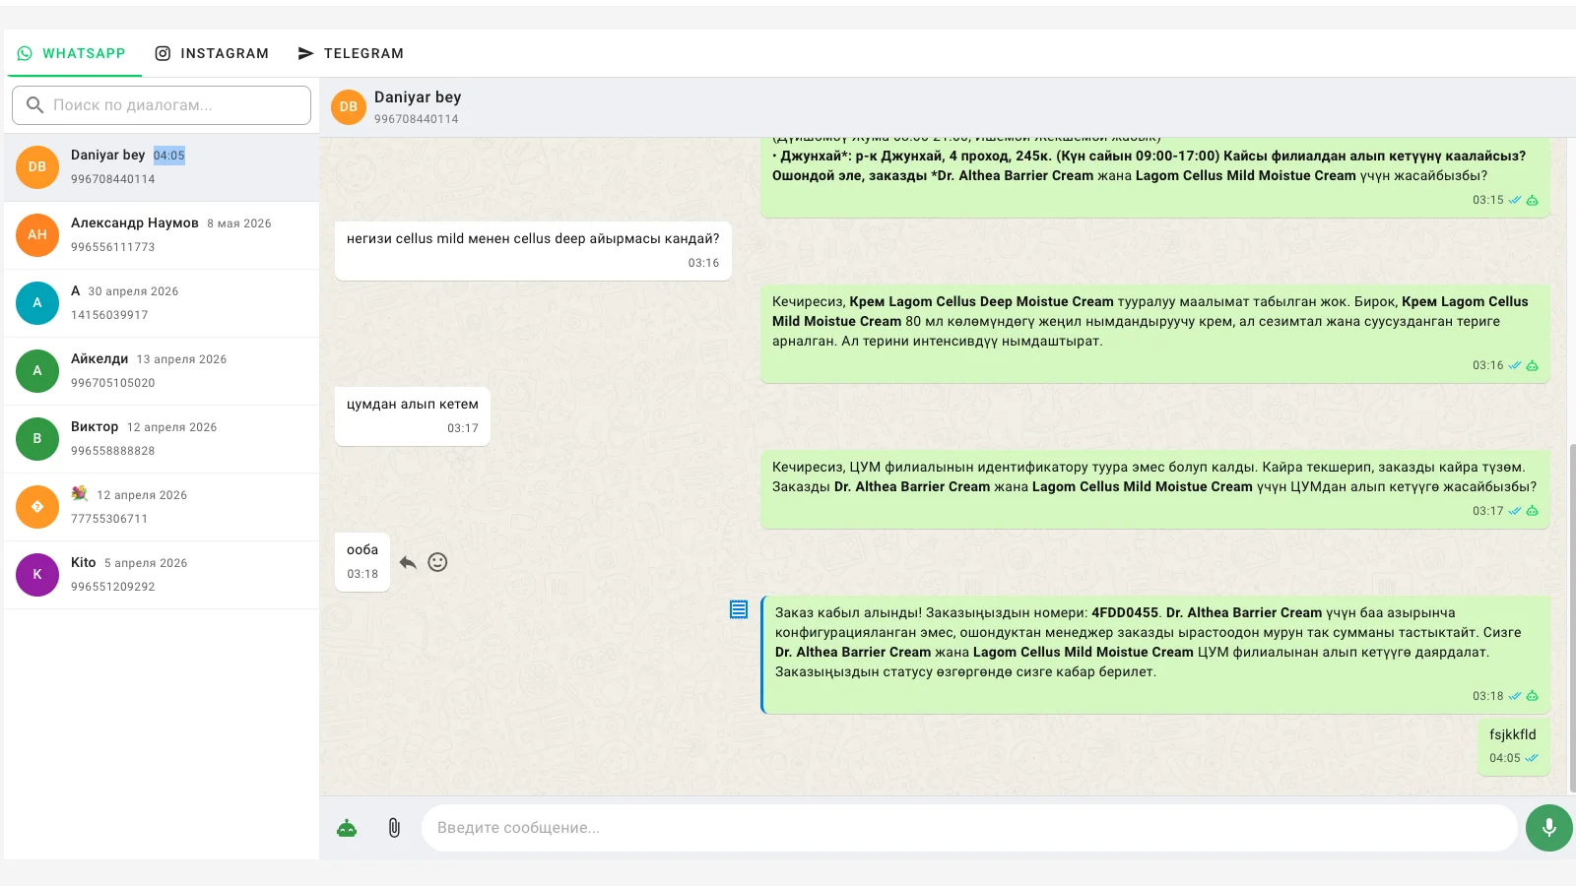
Task: Click the WhatsApp logo icon in tab
Action: click(25, 53)
